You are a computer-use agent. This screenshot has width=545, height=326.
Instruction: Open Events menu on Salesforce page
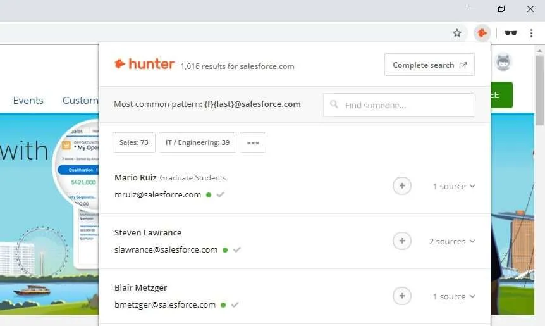tap(28, 101)
